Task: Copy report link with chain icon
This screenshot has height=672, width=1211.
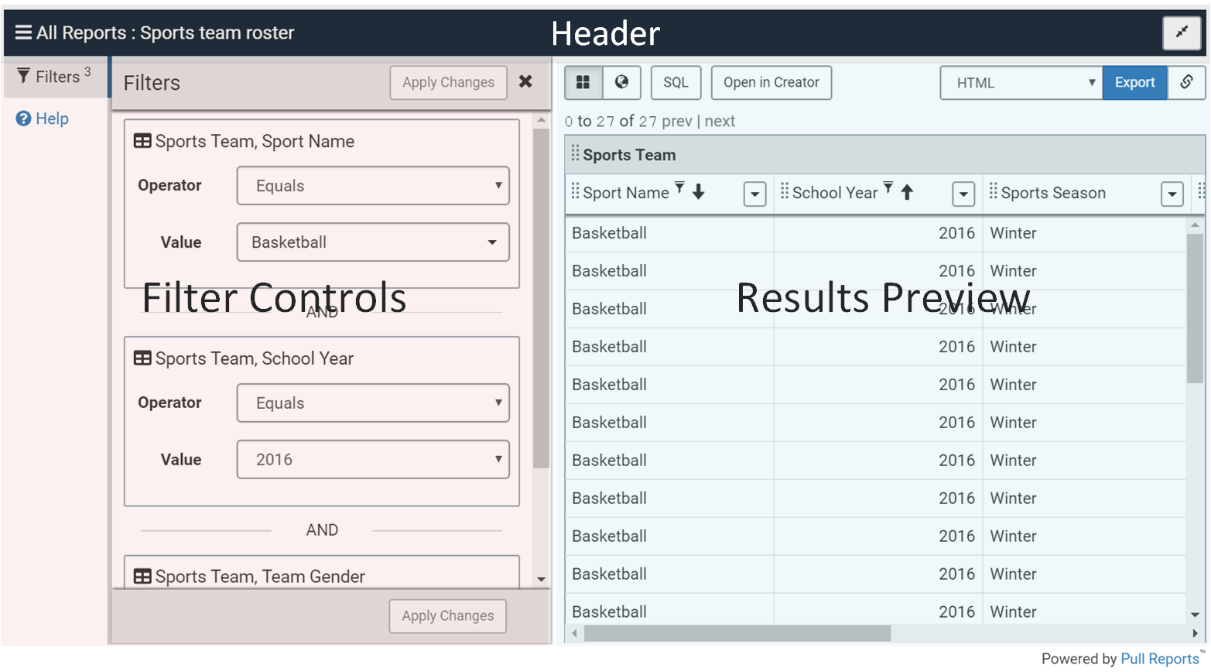Action: pos(1186,82)
